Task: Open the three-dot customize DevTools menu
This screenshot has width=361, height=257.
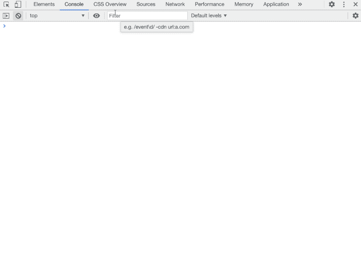Action: (344, 4)
